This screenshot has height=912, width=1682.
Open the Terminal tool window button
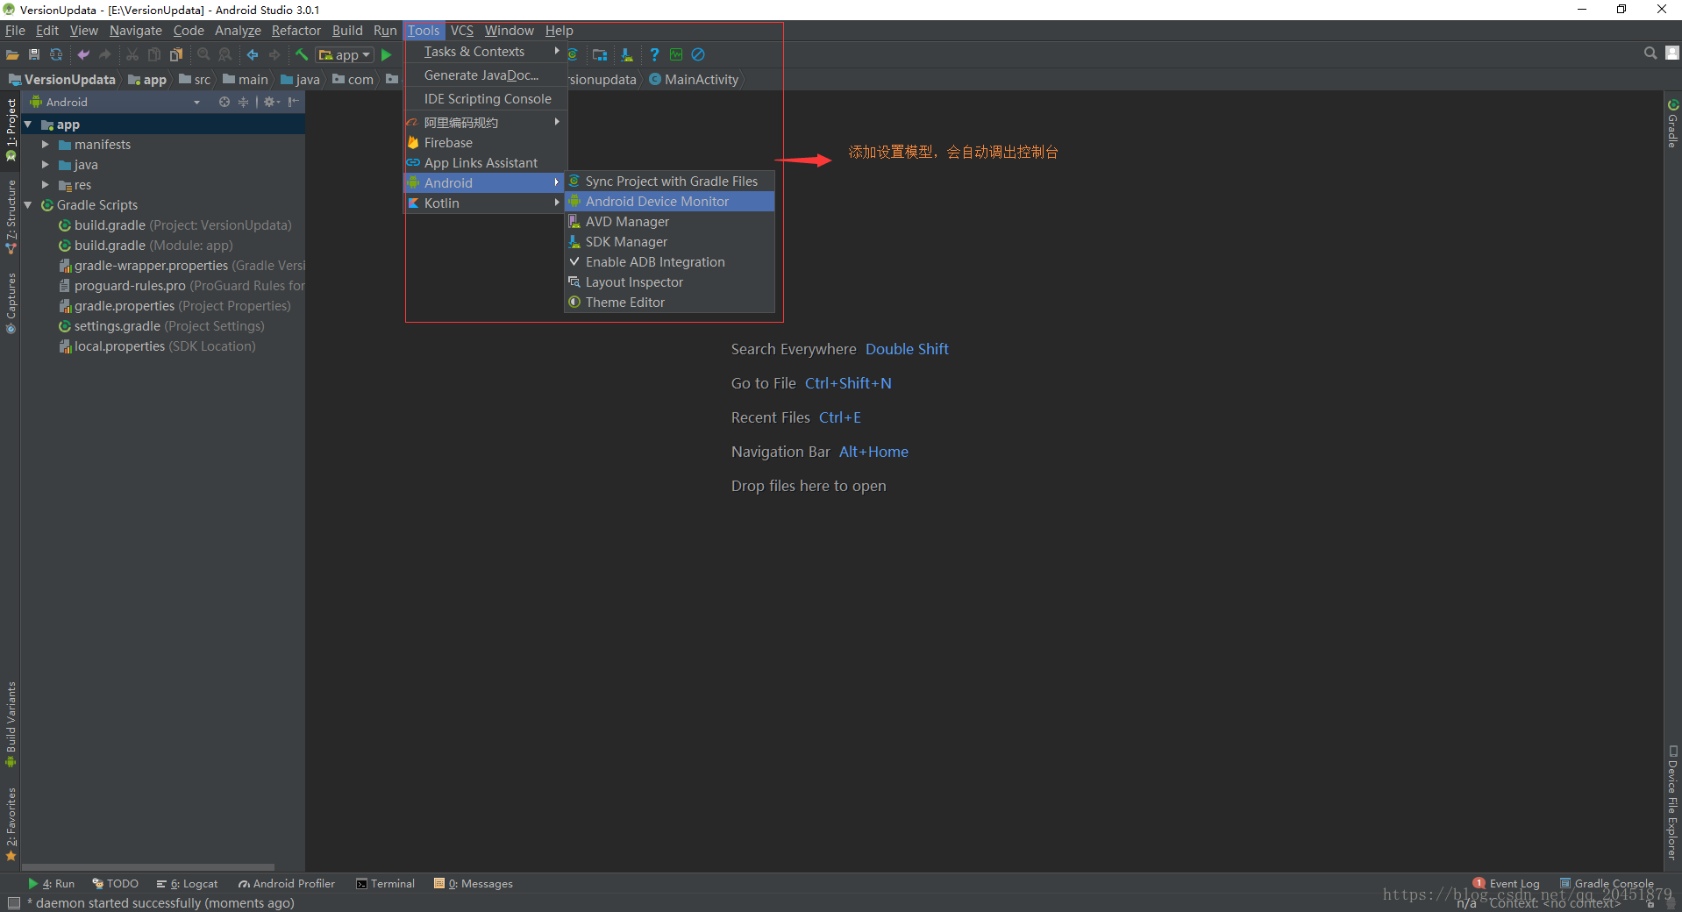[x=386, y=884]
